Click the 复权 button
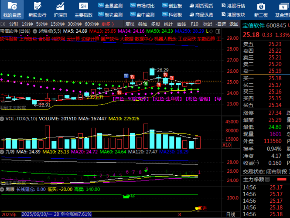The width and height of the screenshot is (290, 218). coord(130,24)
